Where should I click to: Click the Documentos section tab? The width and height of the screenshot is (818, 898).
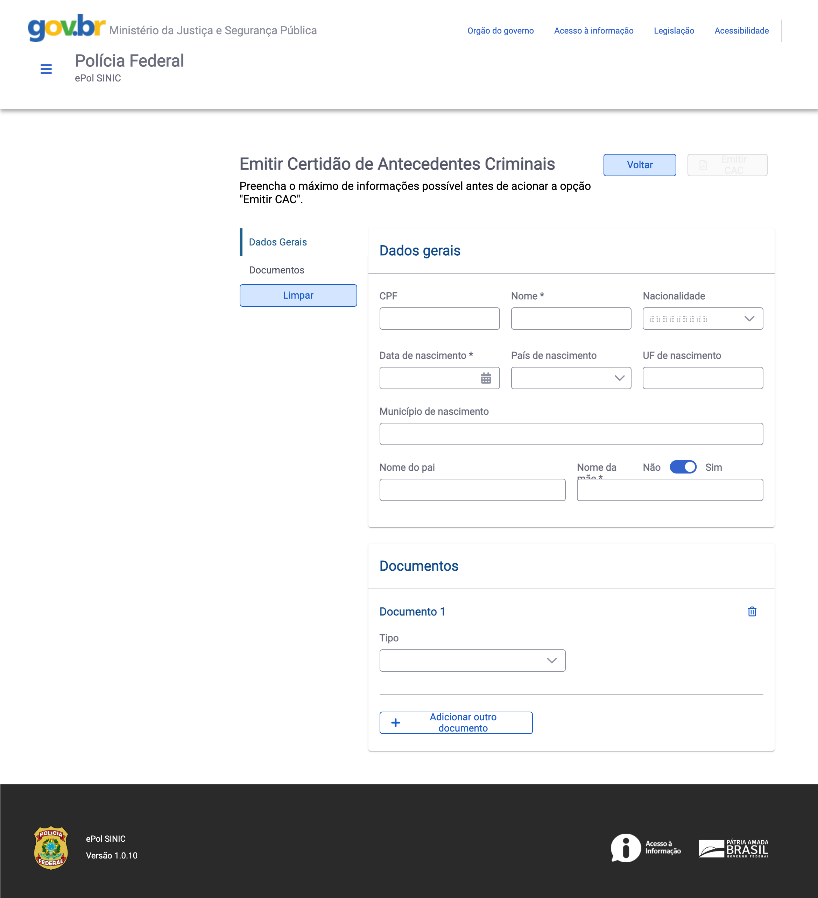[277, 270]
